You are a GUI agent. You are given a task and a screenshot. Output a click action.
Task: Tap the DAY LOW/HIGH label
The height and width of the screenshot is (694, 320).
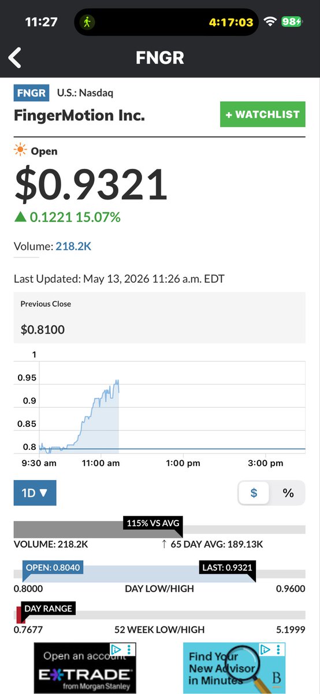click(159, 589)
